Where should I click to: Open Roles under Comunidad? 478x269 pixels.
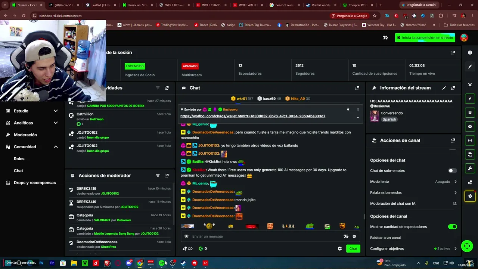(19, 159)
